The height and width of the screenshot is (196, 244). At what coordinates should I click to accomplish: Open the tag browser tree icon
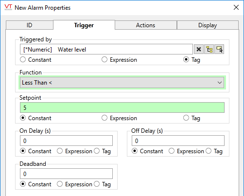click(209, 49)
